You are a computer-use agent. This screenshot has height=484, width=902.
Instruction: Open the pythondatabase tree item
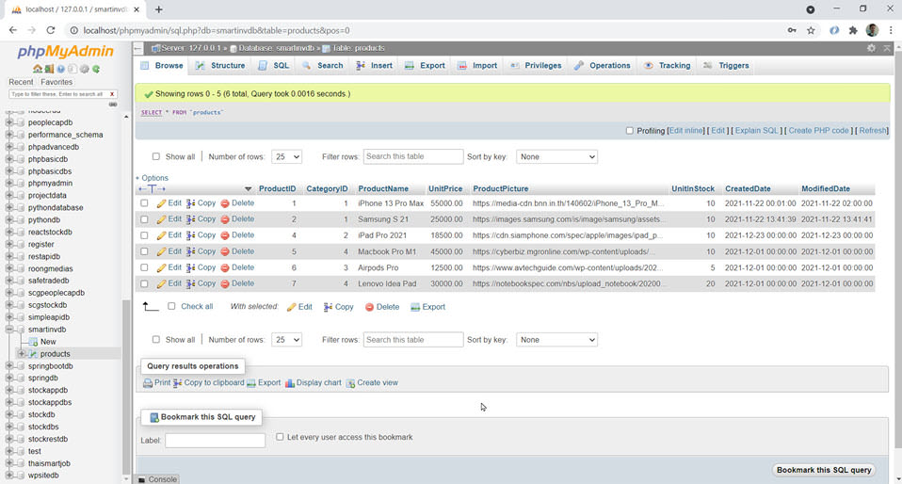pyautogui.click(x=56, y=208)
